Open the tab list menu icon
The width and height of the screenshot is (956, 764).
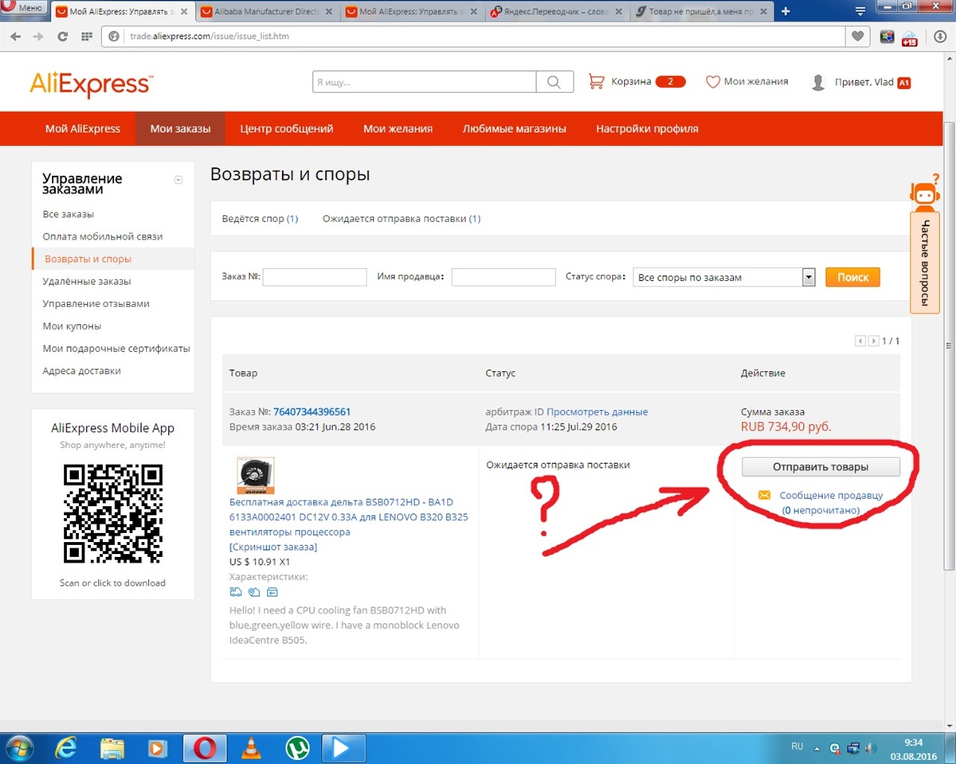860,11
